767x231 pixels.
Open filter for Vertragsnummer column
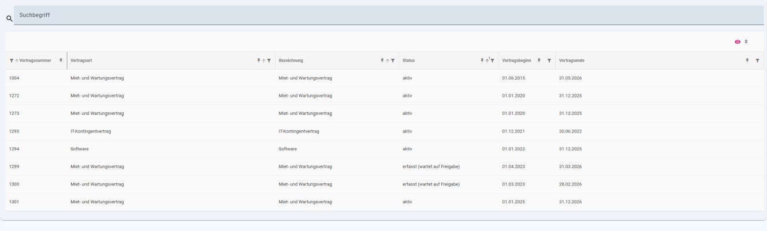(12, 60)
